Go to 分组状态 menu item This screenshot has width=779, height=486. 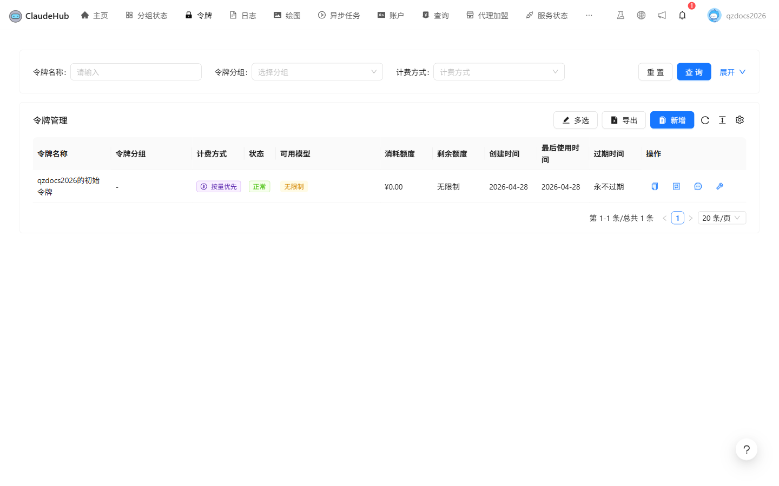pos(147,15)
